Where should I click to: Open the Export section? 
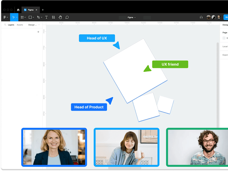tap(225, 55)
